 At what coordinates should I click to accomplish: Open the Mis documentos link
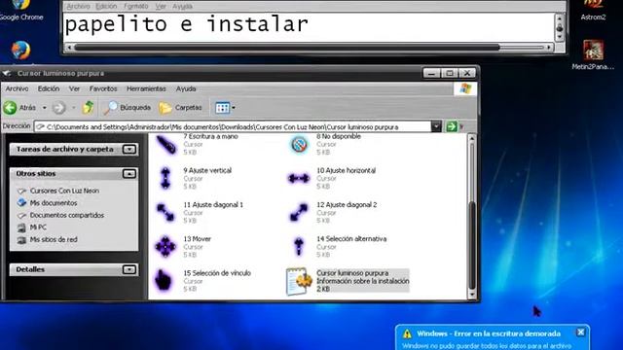(54, 203)
